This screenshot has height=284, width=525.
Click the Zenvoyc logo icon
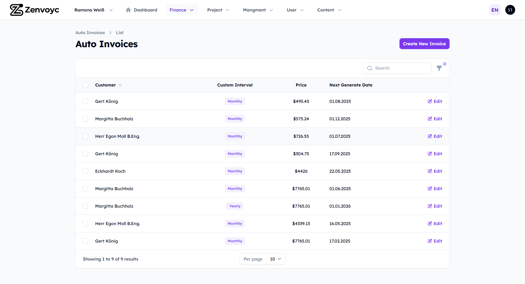[16, 10]
